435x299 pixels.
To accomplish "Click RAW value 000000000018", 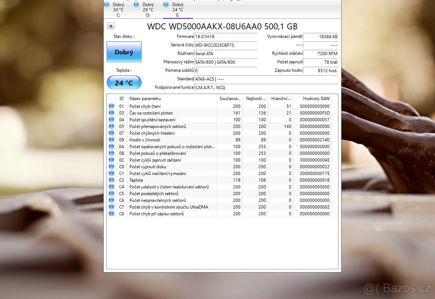I will tap(315, 180).
